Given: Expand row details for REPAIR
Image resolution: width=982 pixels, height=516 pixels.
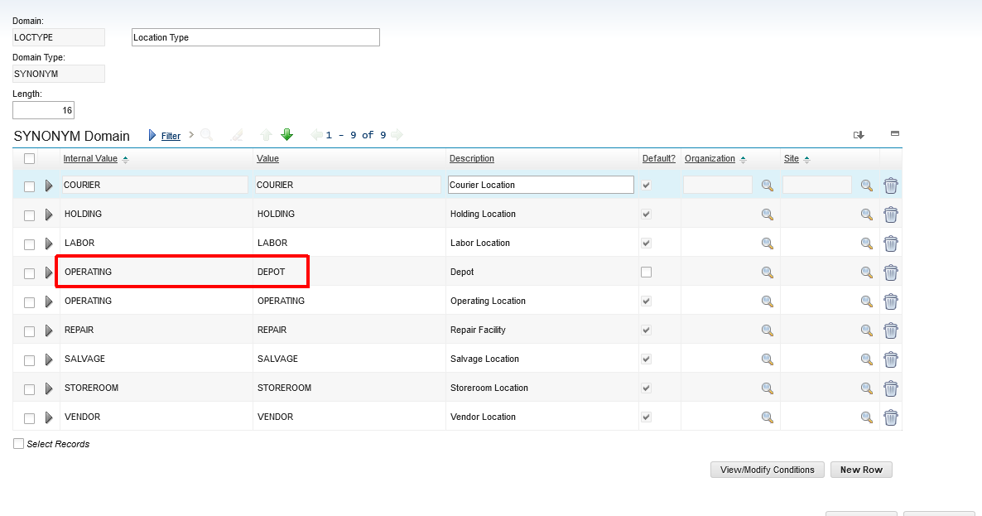Looking at the screenshot, I should click(49, 330).
